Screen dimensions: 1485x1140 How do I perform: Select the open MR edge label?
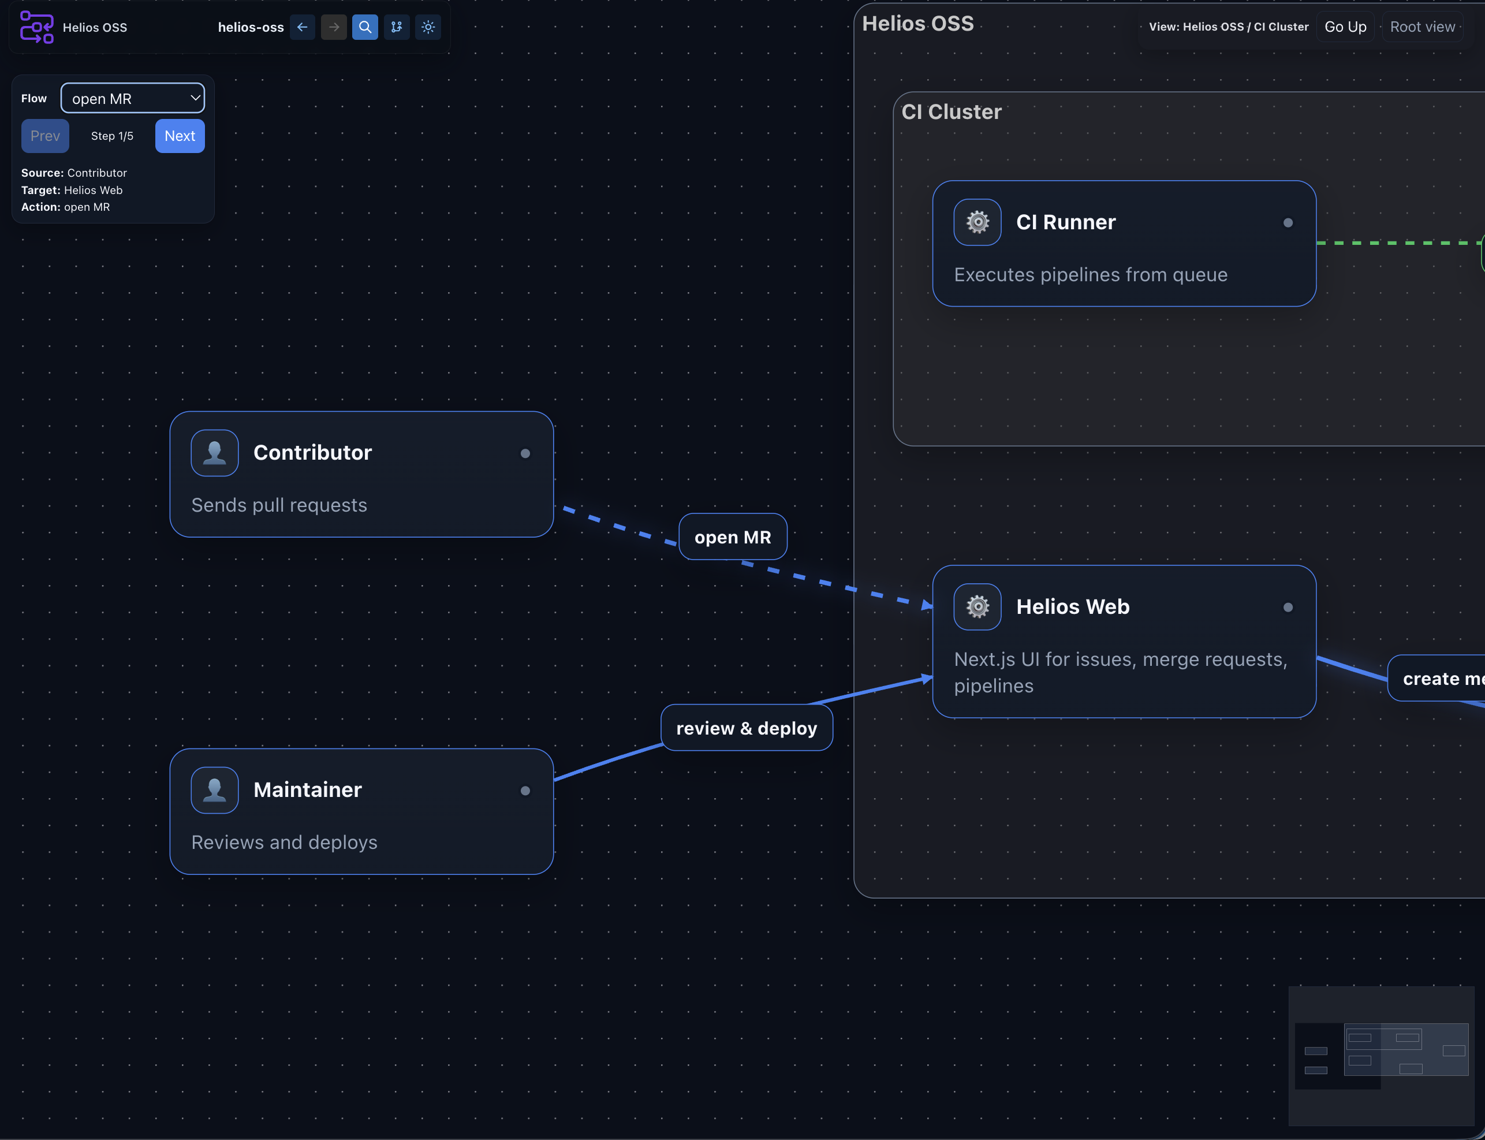[x=733, y=537]
